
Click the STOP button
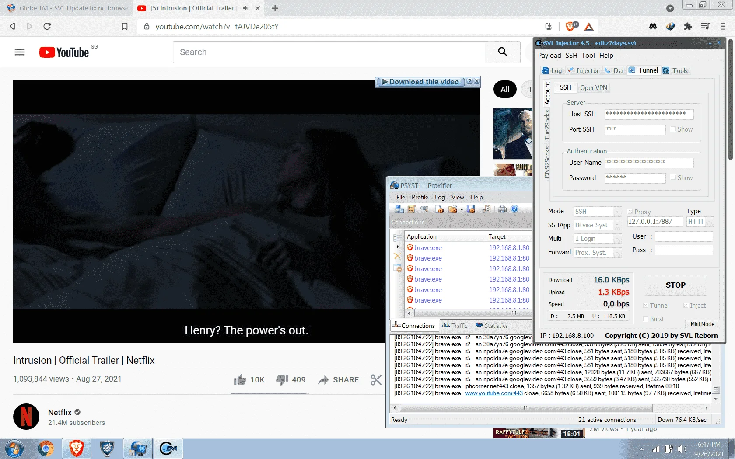pos(675,285)
